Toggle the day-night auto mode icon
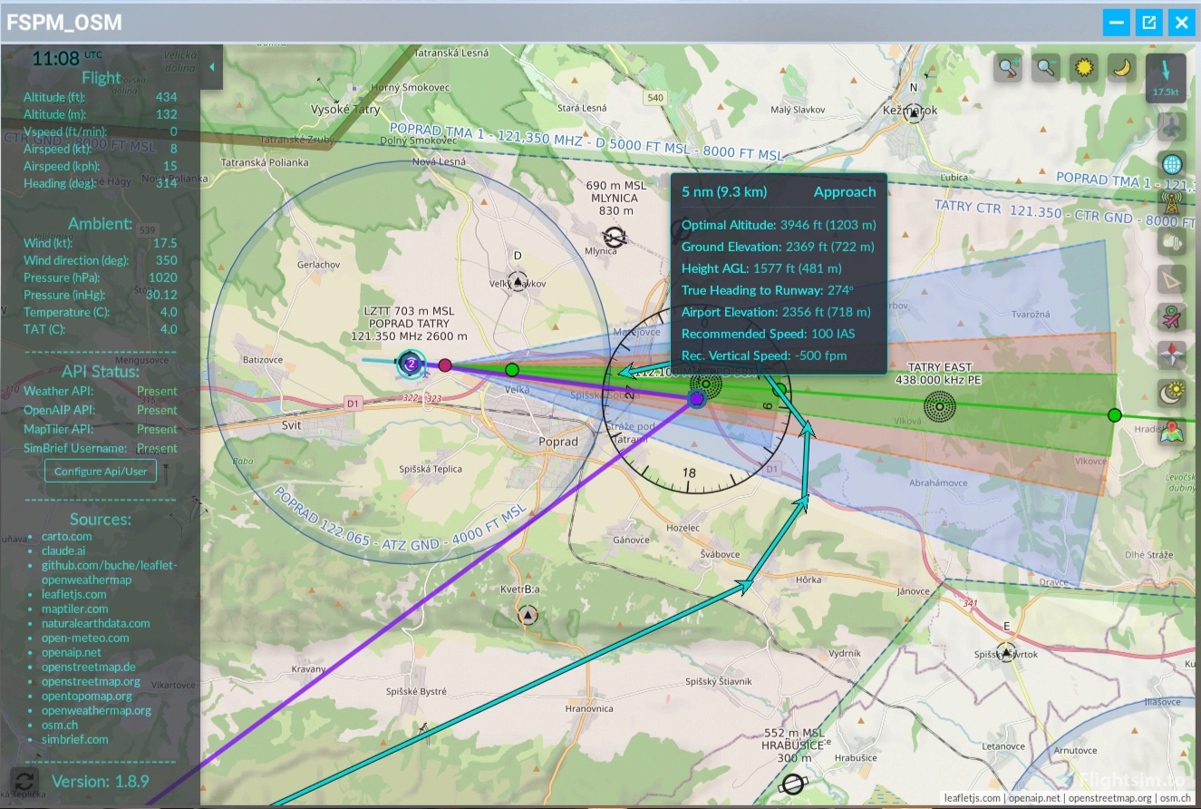 pos(1172,392)
